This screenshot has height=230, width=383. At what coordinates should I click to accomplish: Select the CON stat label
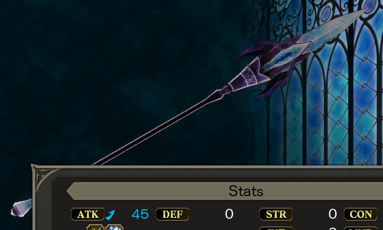pos(361,214)
